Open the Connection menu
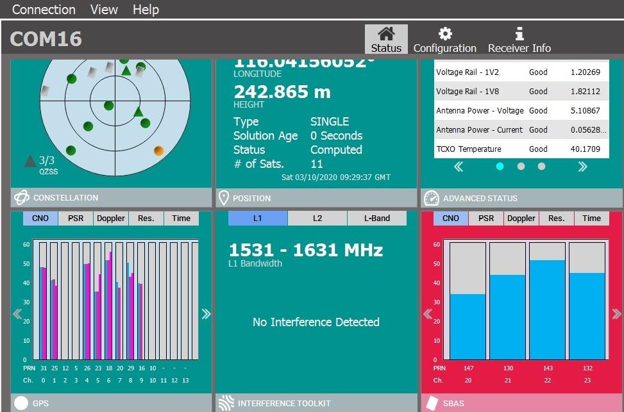The height and width of the screenshot is (412, 624). point(44,10)
